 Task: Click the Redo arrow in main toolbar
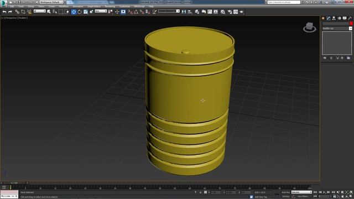pyautogui.click(x=10, y=12)
